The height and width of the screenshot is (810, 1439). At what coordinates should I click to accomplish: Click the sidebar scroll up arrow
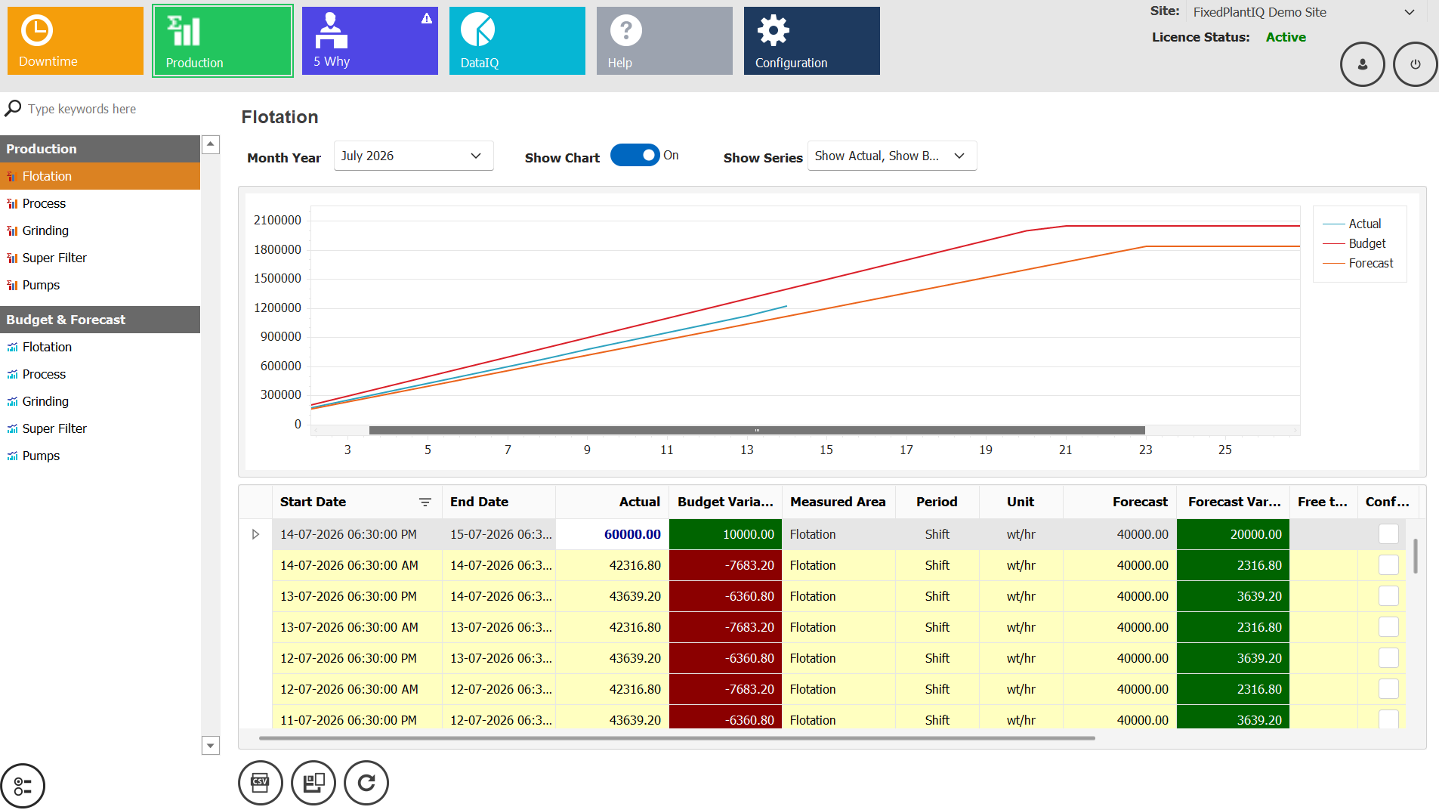click(x=211, y=144)
